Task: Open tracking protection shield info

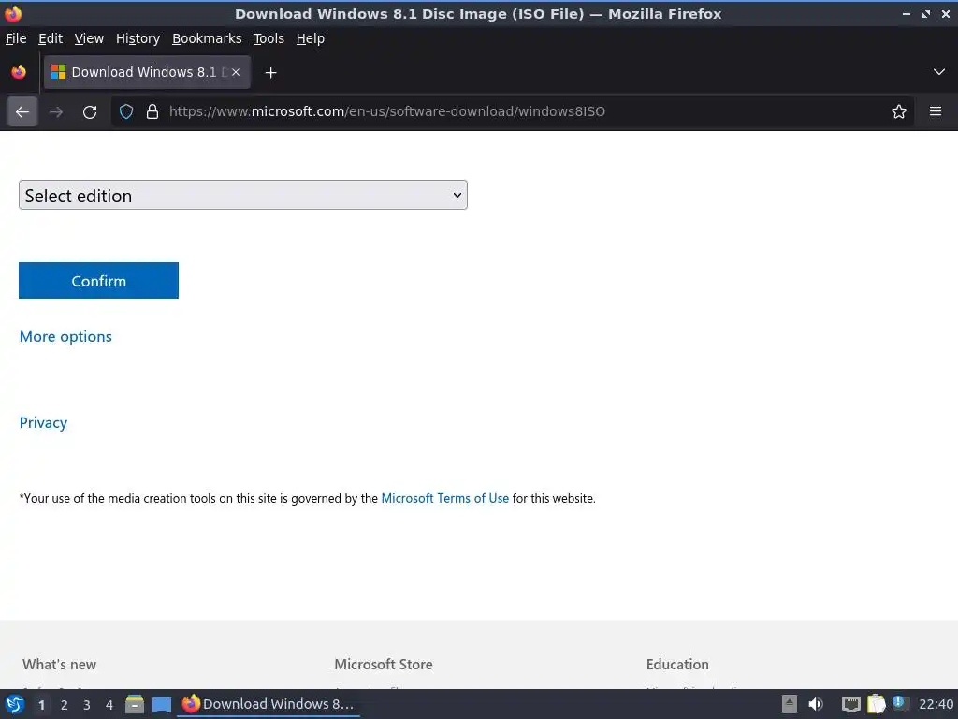Action: click(126, 111)
